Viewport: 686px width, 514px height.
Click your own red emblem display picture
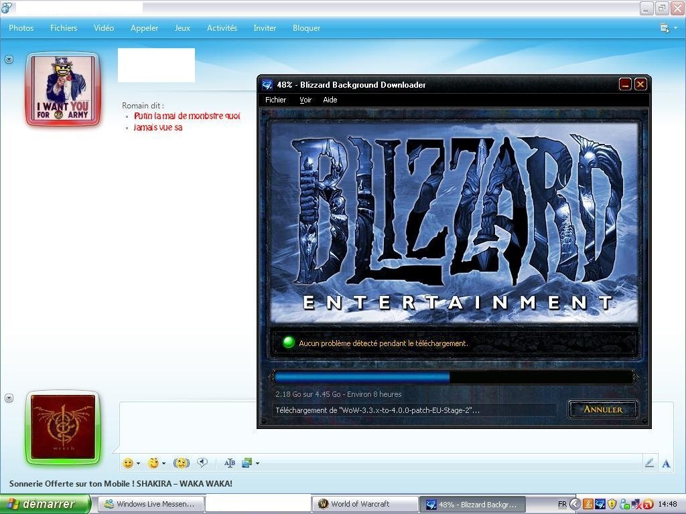click(x=63, y=427)
